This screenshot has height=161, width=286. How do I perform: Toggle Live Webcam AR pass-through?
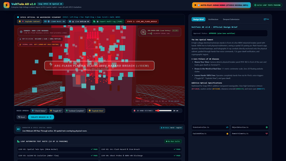[x=79, y=22]
